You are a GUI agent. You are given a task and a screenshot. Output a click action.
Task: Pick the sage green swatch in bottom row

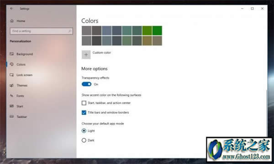pyautogui.click(x=127, y=41)
